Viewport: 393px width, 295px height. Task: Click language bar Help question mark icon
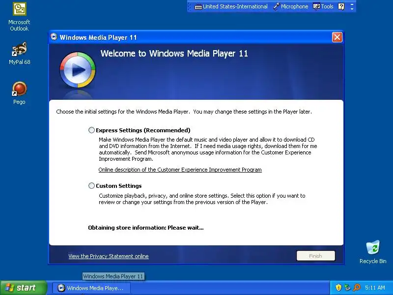341,6
